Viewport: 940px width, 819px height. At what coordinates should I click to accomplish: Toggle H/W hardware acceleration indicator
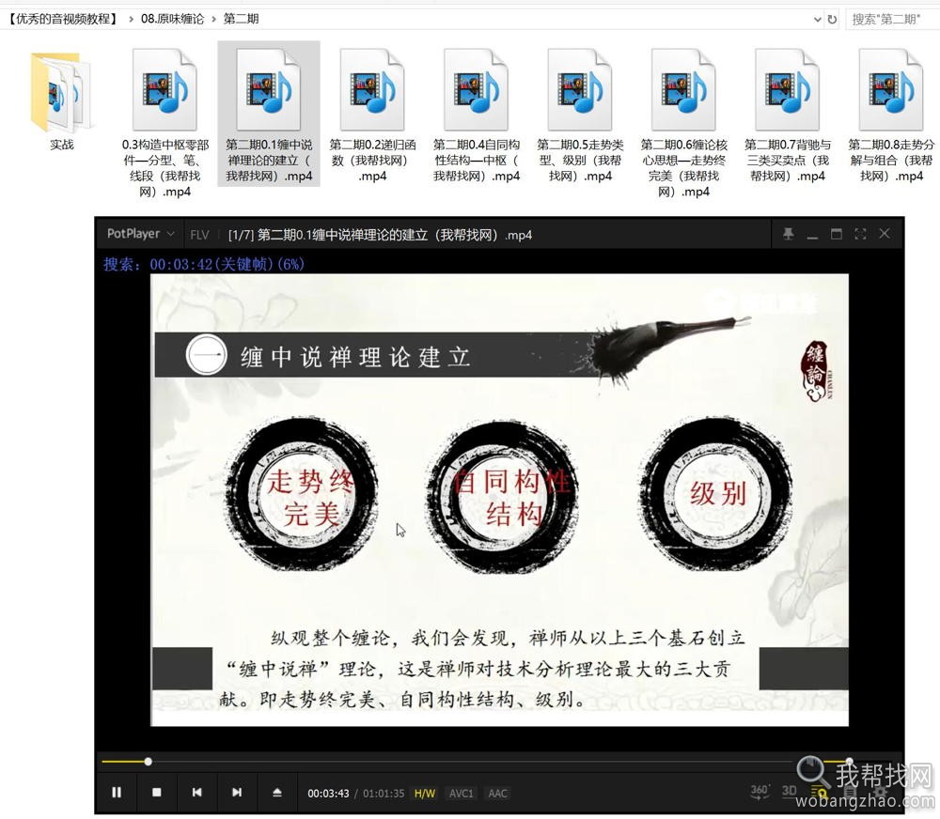pos(425,793)
